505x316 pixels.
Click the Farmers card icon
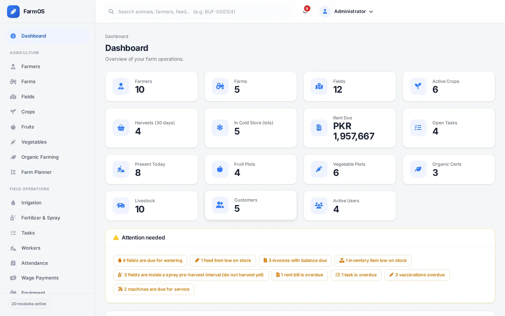point(121,86)
